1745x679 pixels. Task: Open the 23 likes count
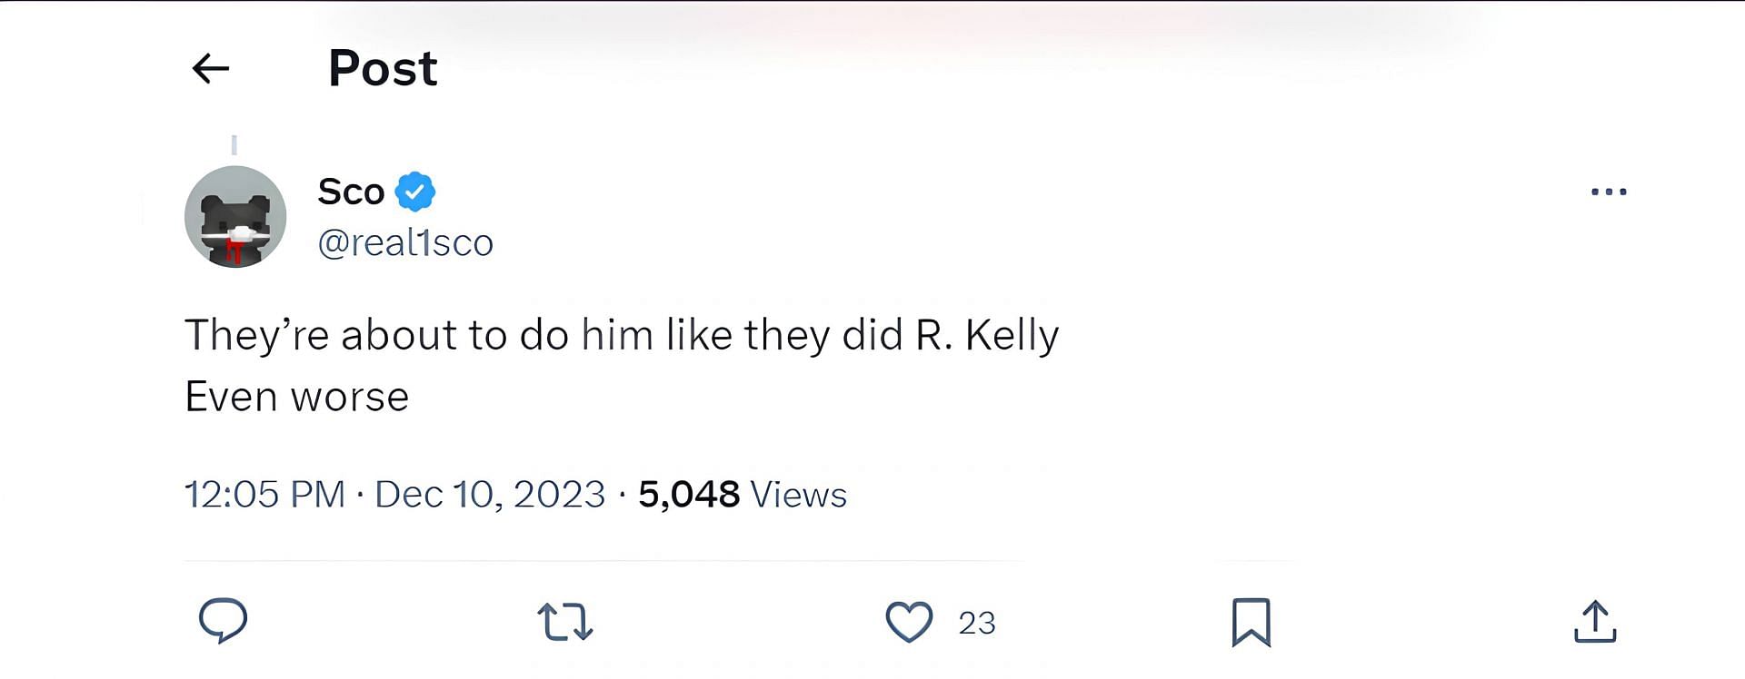[x=977, y=623]
